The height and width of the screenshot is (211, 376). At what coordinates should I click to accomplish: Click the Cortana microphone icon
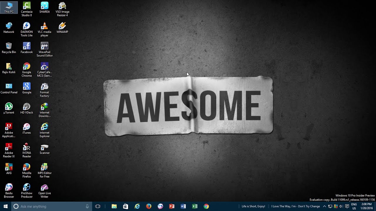tap(87, 206)
